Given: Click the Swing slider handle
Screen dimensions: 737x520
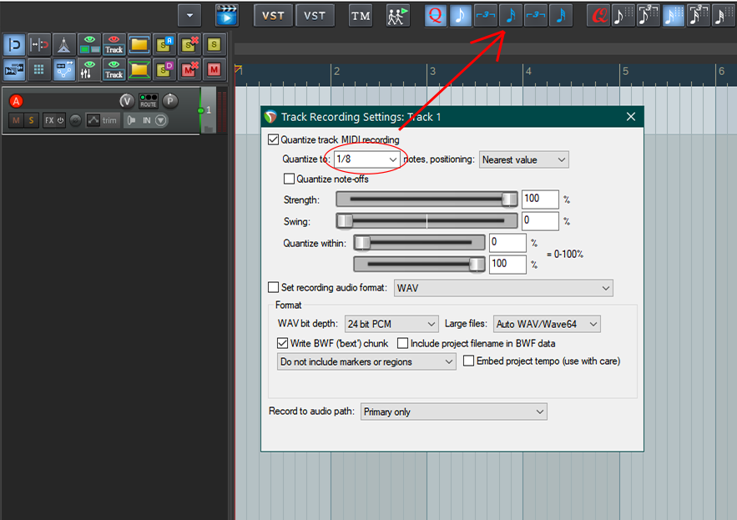Looking at the screenshot, I should tap(345, 221).
